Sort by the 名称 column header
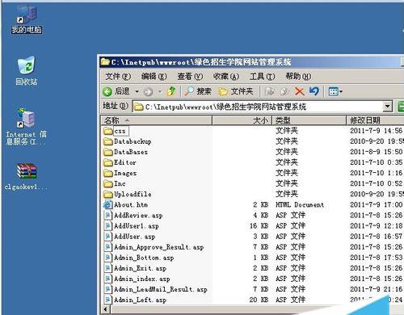This screenshot has height=315, width=404. tap(157, 120)
